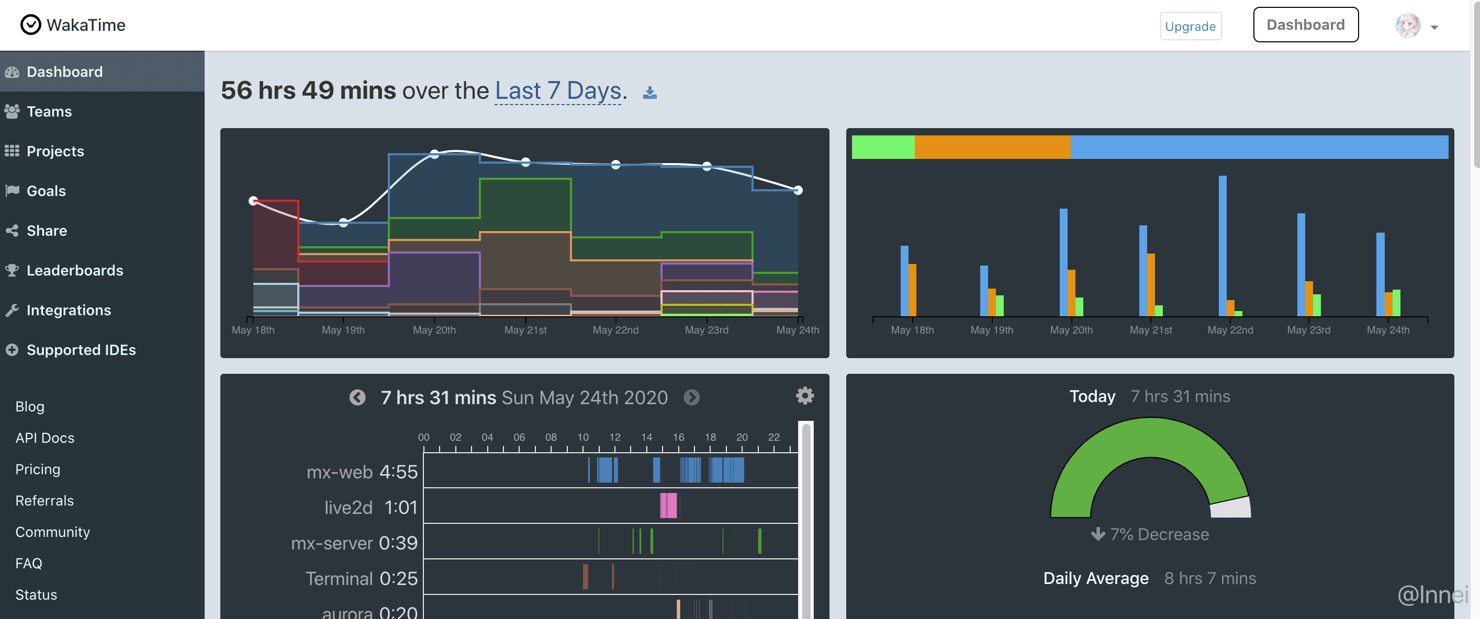
Task: Click the Terminal 0:25 timeline row label
Action: tap(362, 579)
